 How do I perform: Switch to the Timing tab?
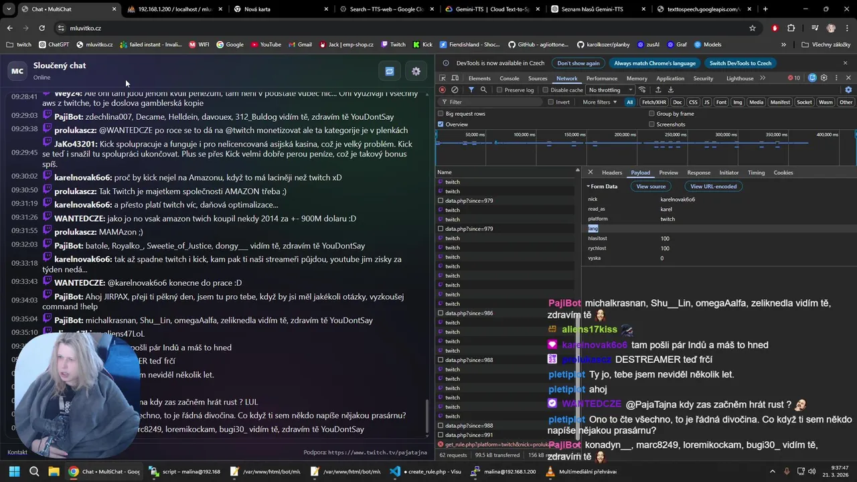757,173
